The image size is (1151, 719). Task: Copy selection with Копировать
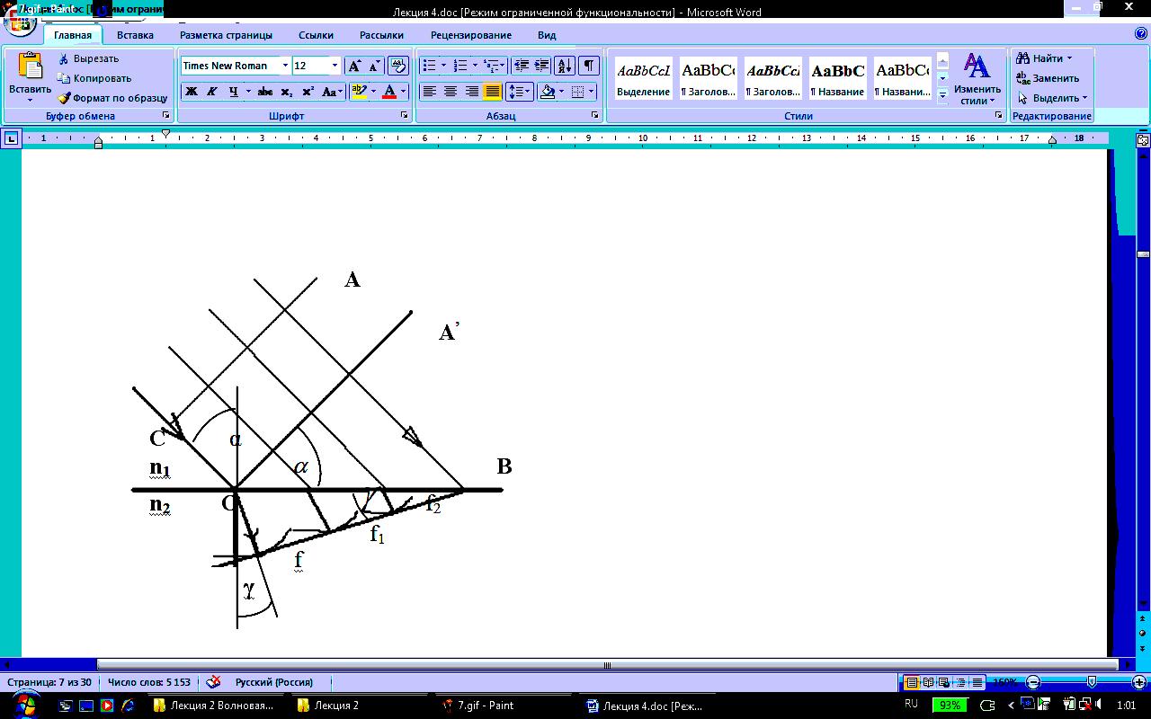94,78
